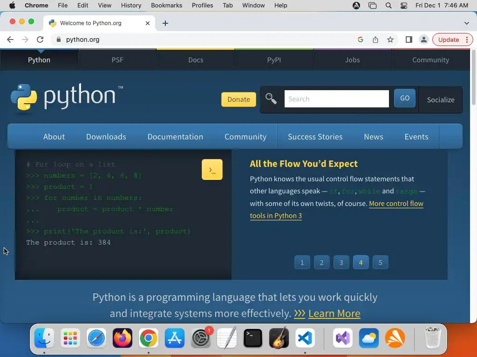
Task: Open Spotlight search in menu bar
Action: (388, 6)
